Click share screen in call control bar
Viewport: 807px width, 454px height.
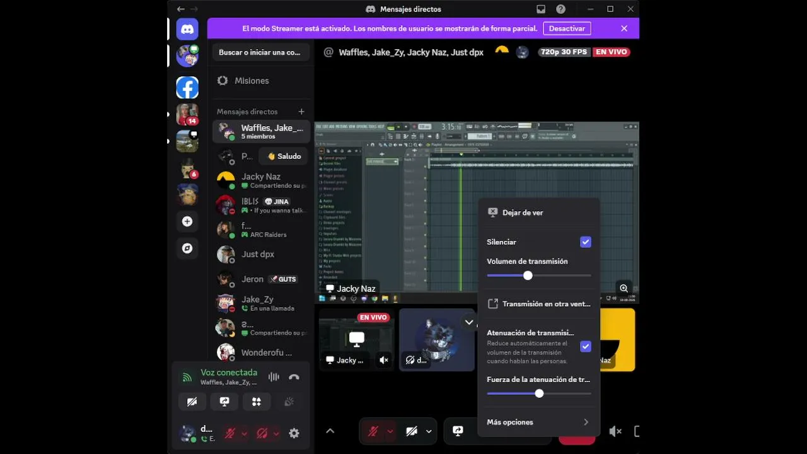[x=458, y=431]
